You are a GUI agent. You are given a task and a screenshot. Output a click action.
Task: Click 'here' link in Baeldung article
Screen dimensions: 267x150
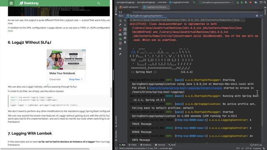click(10, 31)
